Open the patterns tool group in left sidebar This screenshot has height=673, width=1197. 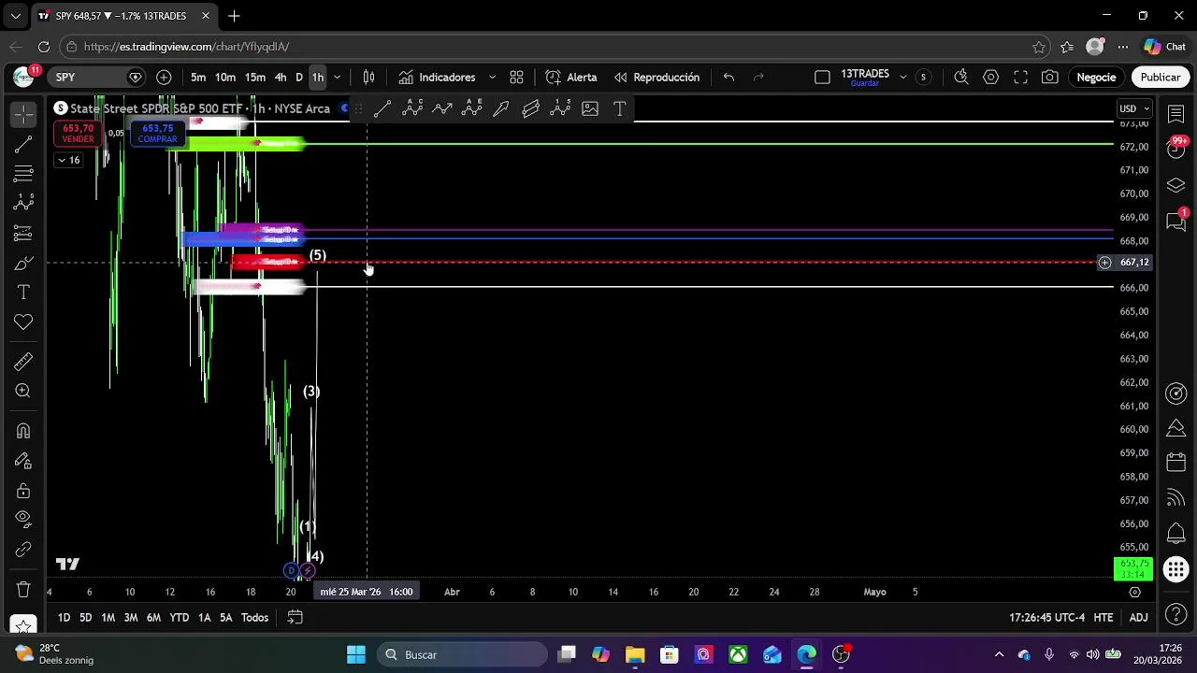pos(23,203)
